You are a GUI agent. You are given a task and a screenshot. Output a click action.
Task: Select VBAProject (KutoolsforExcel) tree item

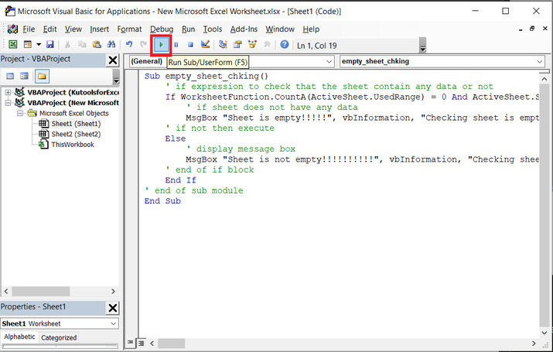click(x=73, y=92)
